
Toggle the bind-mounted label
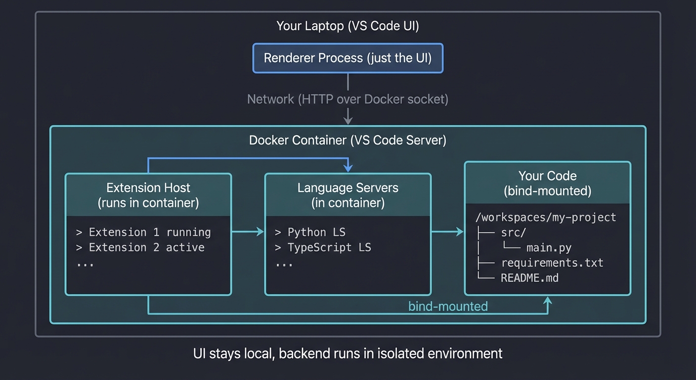coord(447,306)
